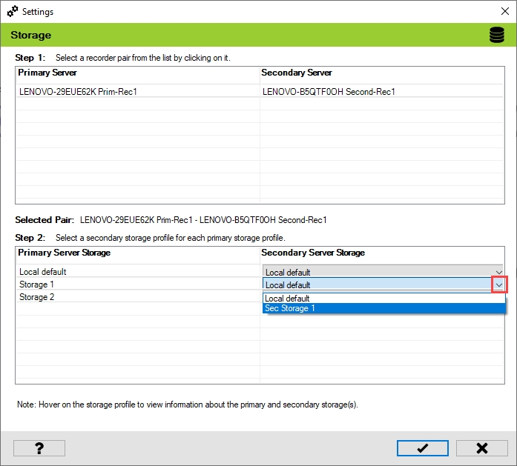Select LENOVO-29EUE62K Prim-Rec1 primary server
The height and width of the screenshot is (466, 517).
tap(78, 92)
